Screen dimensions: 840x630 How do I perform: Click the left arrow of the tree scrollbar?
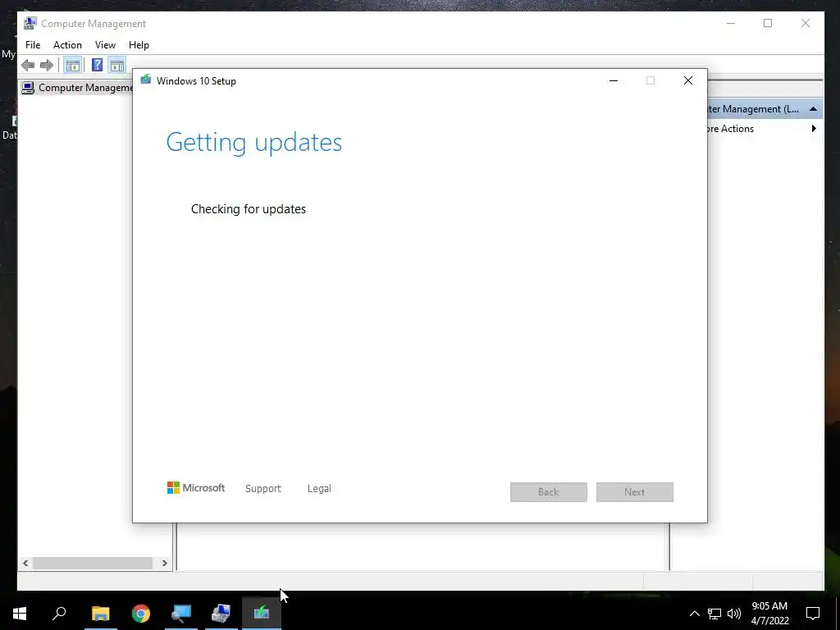pyautogui.click(x=25, y=563)
